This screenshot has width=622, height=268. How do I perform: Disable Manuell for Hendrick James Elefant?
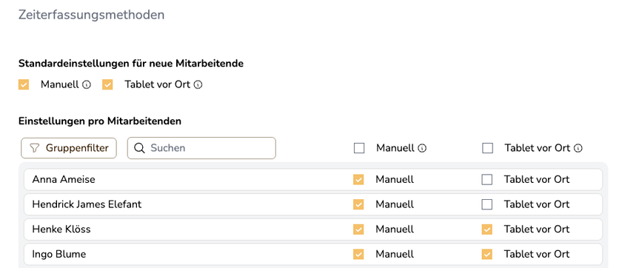click(x=358, y=204)
